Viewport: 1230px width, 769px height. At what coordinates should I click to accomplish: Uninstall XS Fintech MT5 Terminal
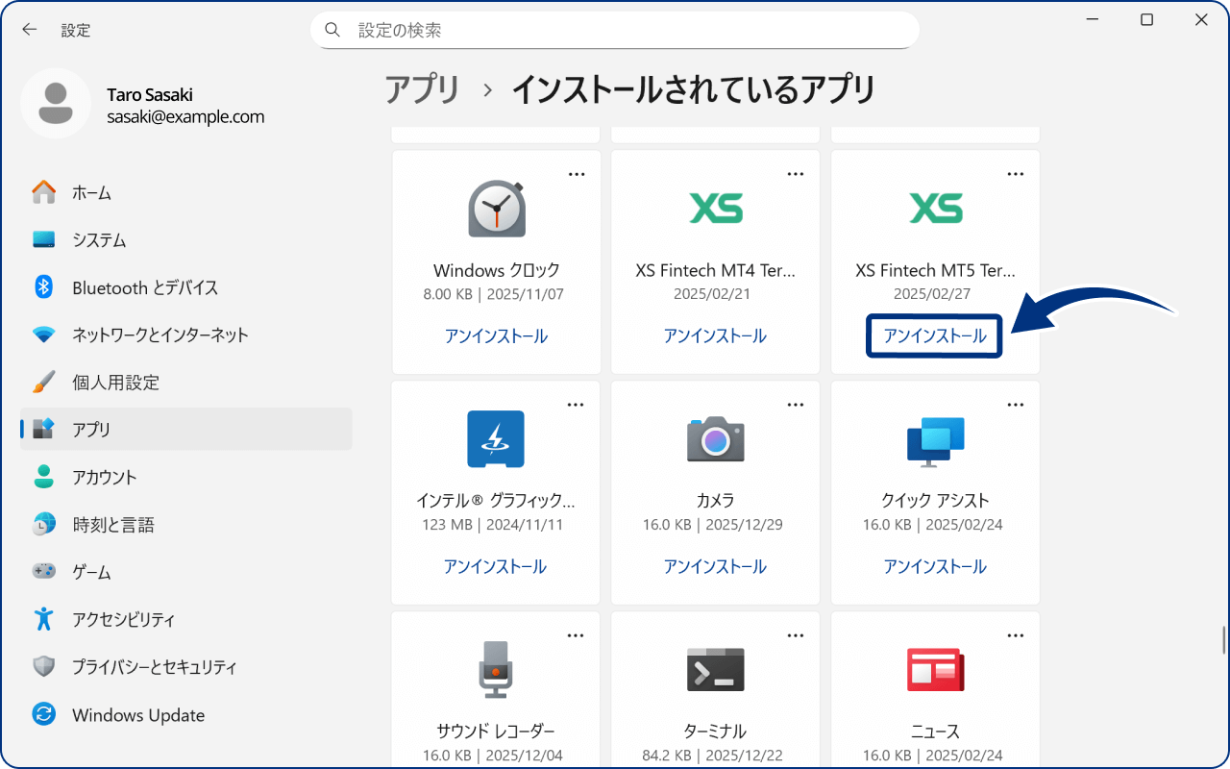pyautogui.click(x=934, y=336)
